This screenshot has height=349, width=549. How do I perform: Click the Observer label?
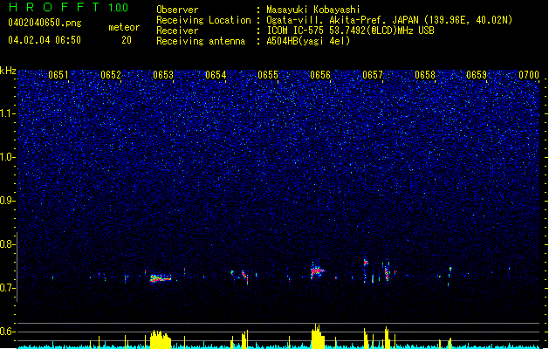click(x=177, y=10)
